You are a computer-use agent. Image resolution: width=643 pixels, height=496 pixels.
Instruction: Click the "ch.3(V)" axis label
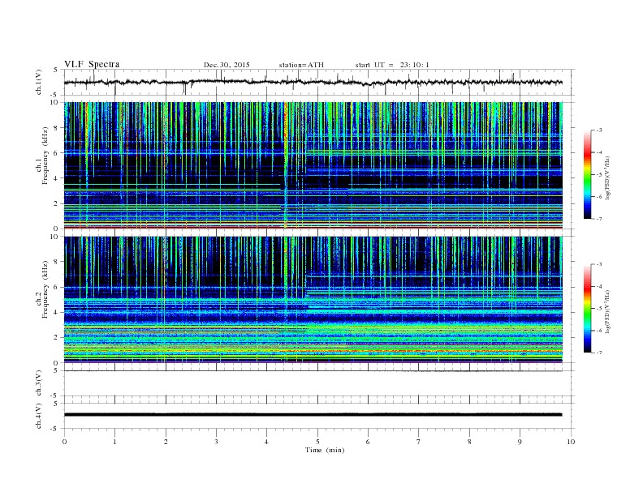click(x=39, y=383)
